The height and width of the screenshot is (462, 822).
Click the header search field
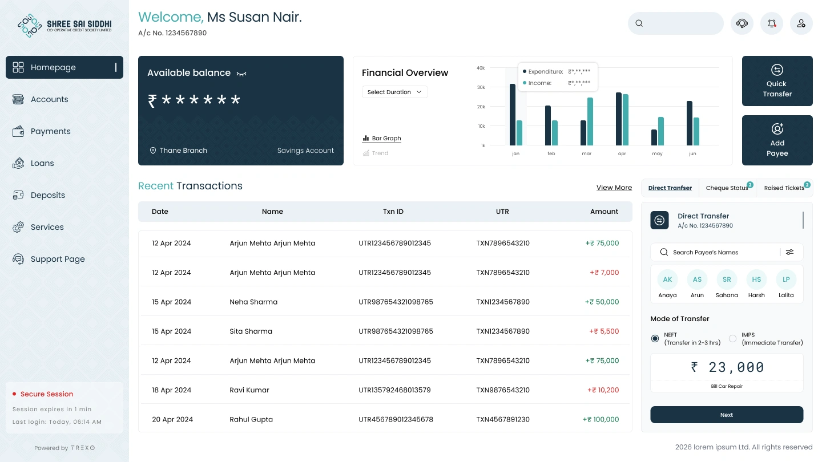(676, 23)
